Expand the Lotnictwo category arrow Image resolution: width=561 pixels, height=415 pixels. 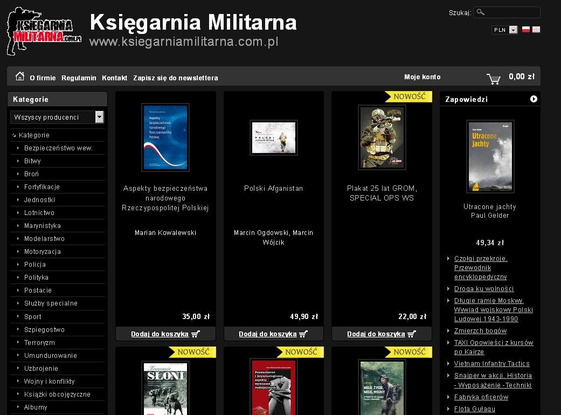18,212
